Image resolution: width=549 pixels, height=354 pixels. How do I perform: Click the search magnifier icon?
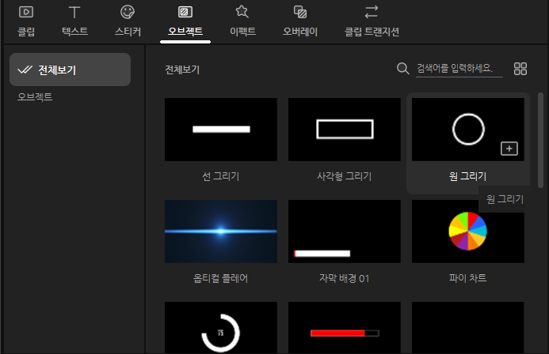click(402, 69)
